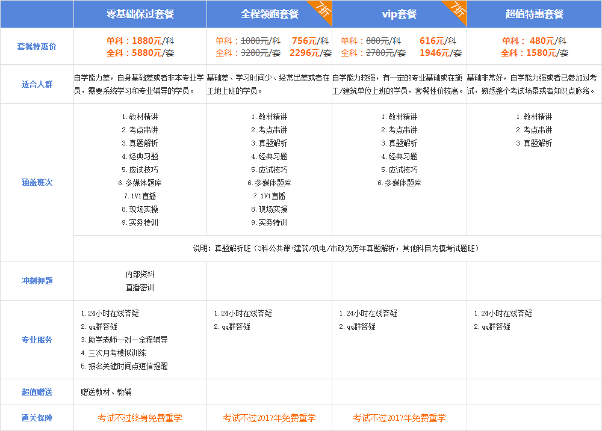Image resolution: width=602 pixels, height=431 pixels.
Task: Select the 零基础保过套餐 column header
Action: pos(140,14)
